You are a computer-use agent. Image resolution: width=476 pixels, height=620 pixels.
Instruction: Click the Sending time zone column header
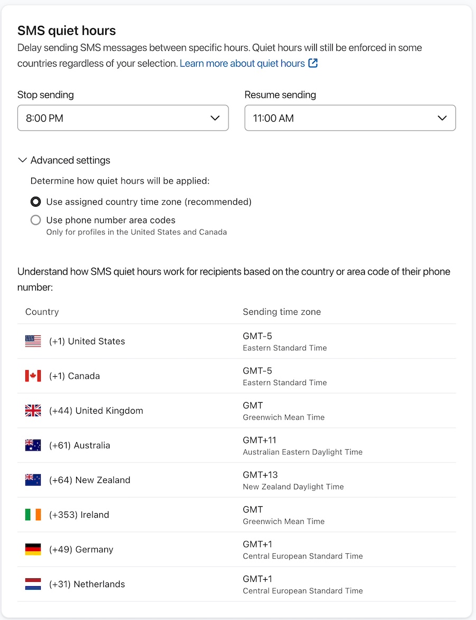[x=282, y=312]
